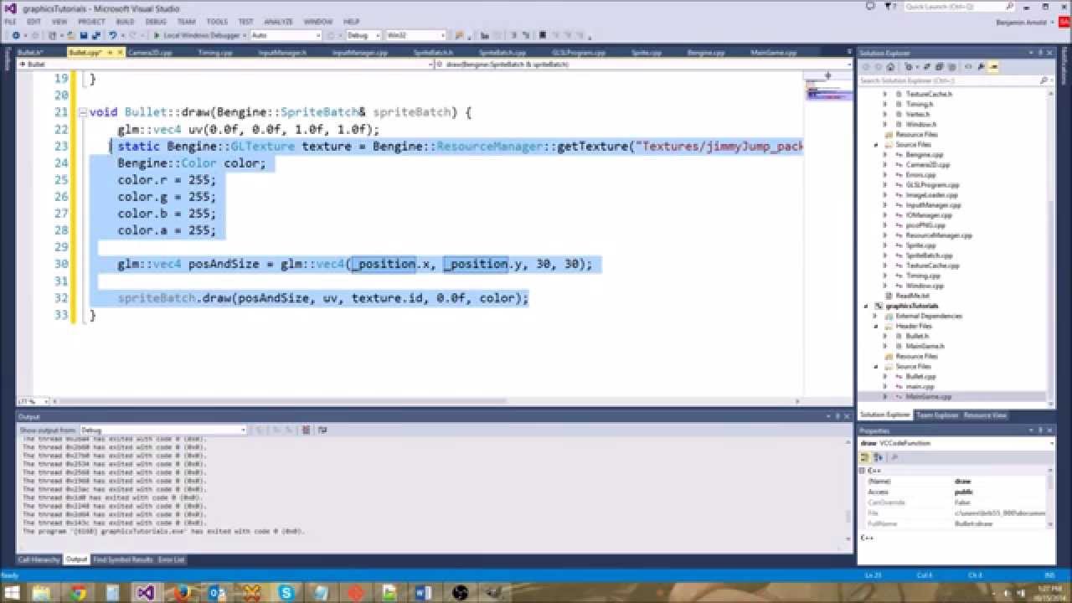Open the DEBUG menu
Viewport: 1072px width, 603px height.
[155, 21]
